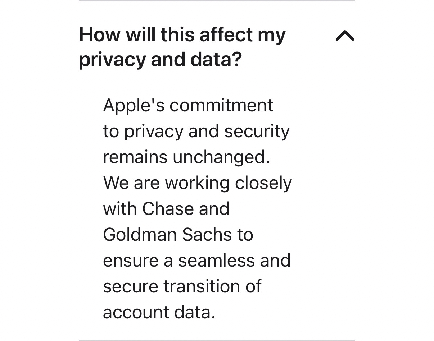Click the "Apple's commitment" text line
The width and height of the screenshot is (434, 341).
coord(188,105)
